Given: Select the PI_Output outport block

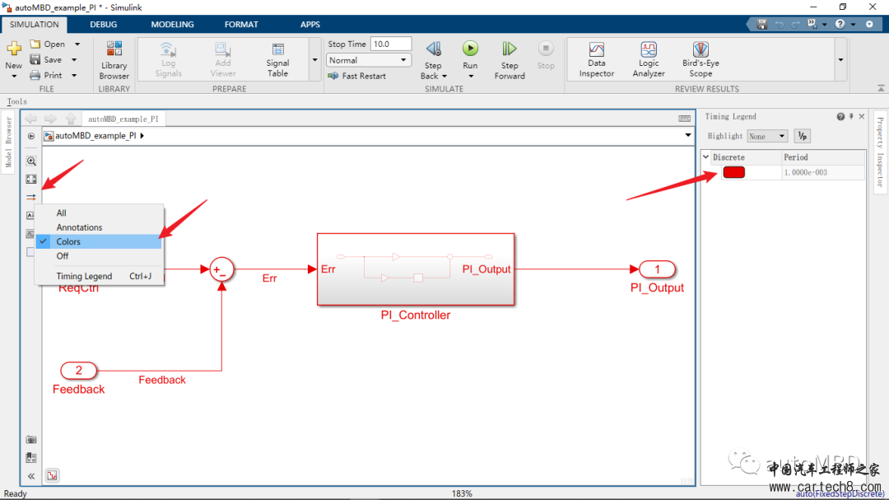Looking at the screenshot, I should [657, 269].
